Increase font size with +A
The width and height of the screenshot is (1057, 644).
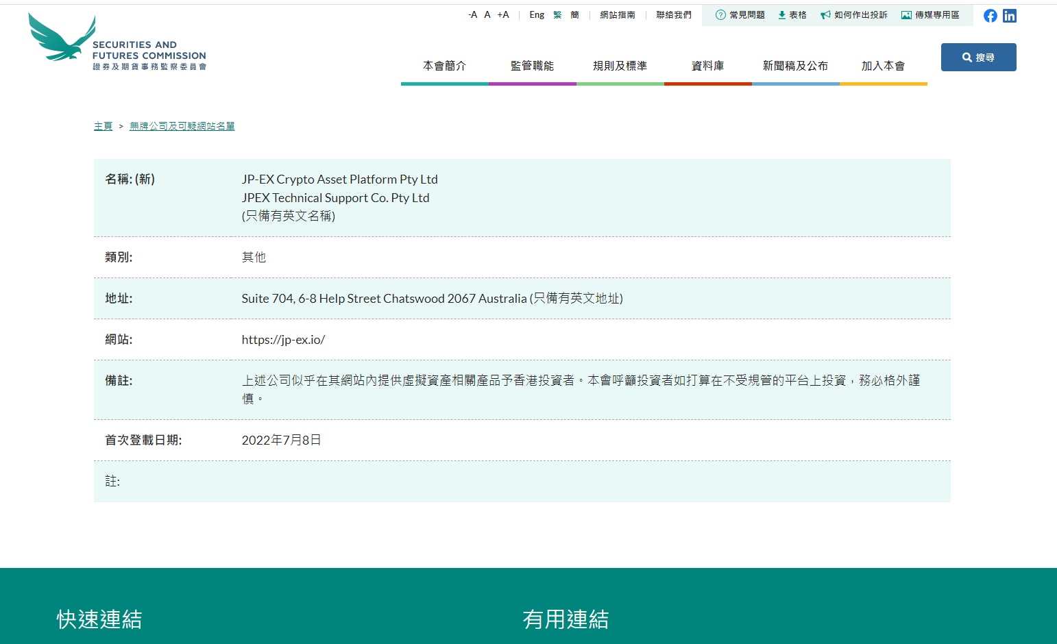(503, 14)
